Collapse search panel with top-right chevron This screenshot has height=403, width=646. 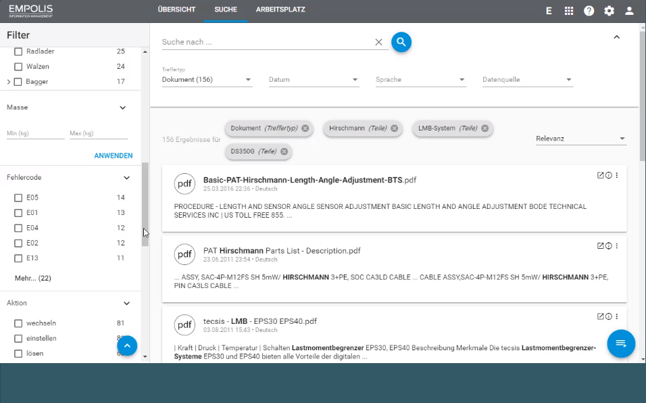[617, 37]
